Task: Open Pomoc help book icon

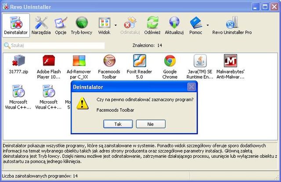Action: (196, 25)
